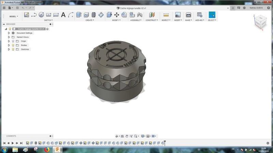Click the Undo arrow
Image resolution: width=273 pixels, height=153 pixels.
(23, 8)
